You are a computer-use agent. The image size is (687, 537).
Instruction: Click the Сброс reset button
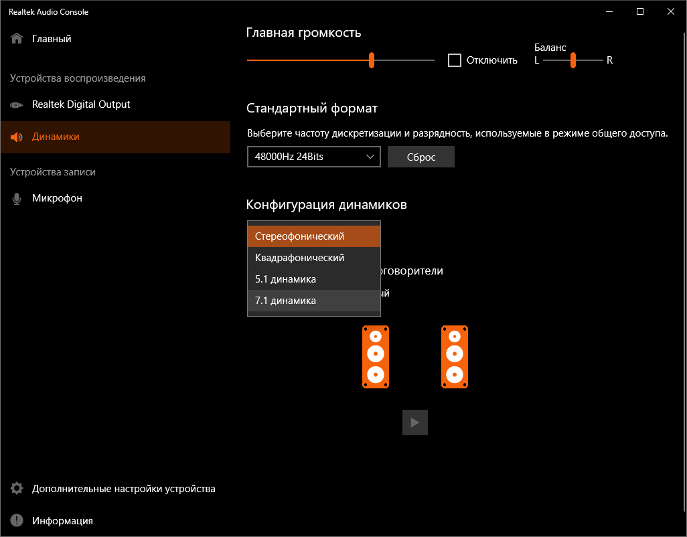coord(421,157)
